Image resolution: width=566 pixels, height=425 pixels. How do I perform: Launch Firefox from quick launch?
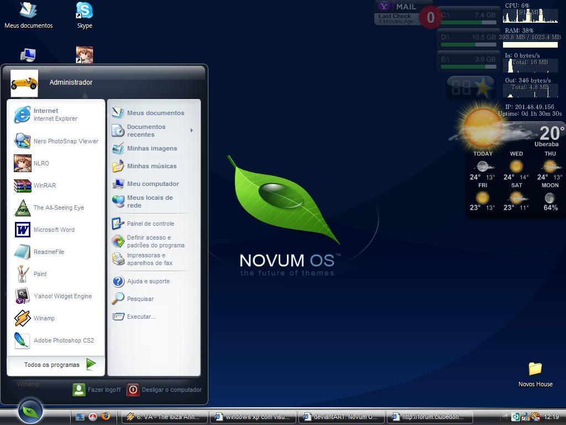tap(106, 417)
